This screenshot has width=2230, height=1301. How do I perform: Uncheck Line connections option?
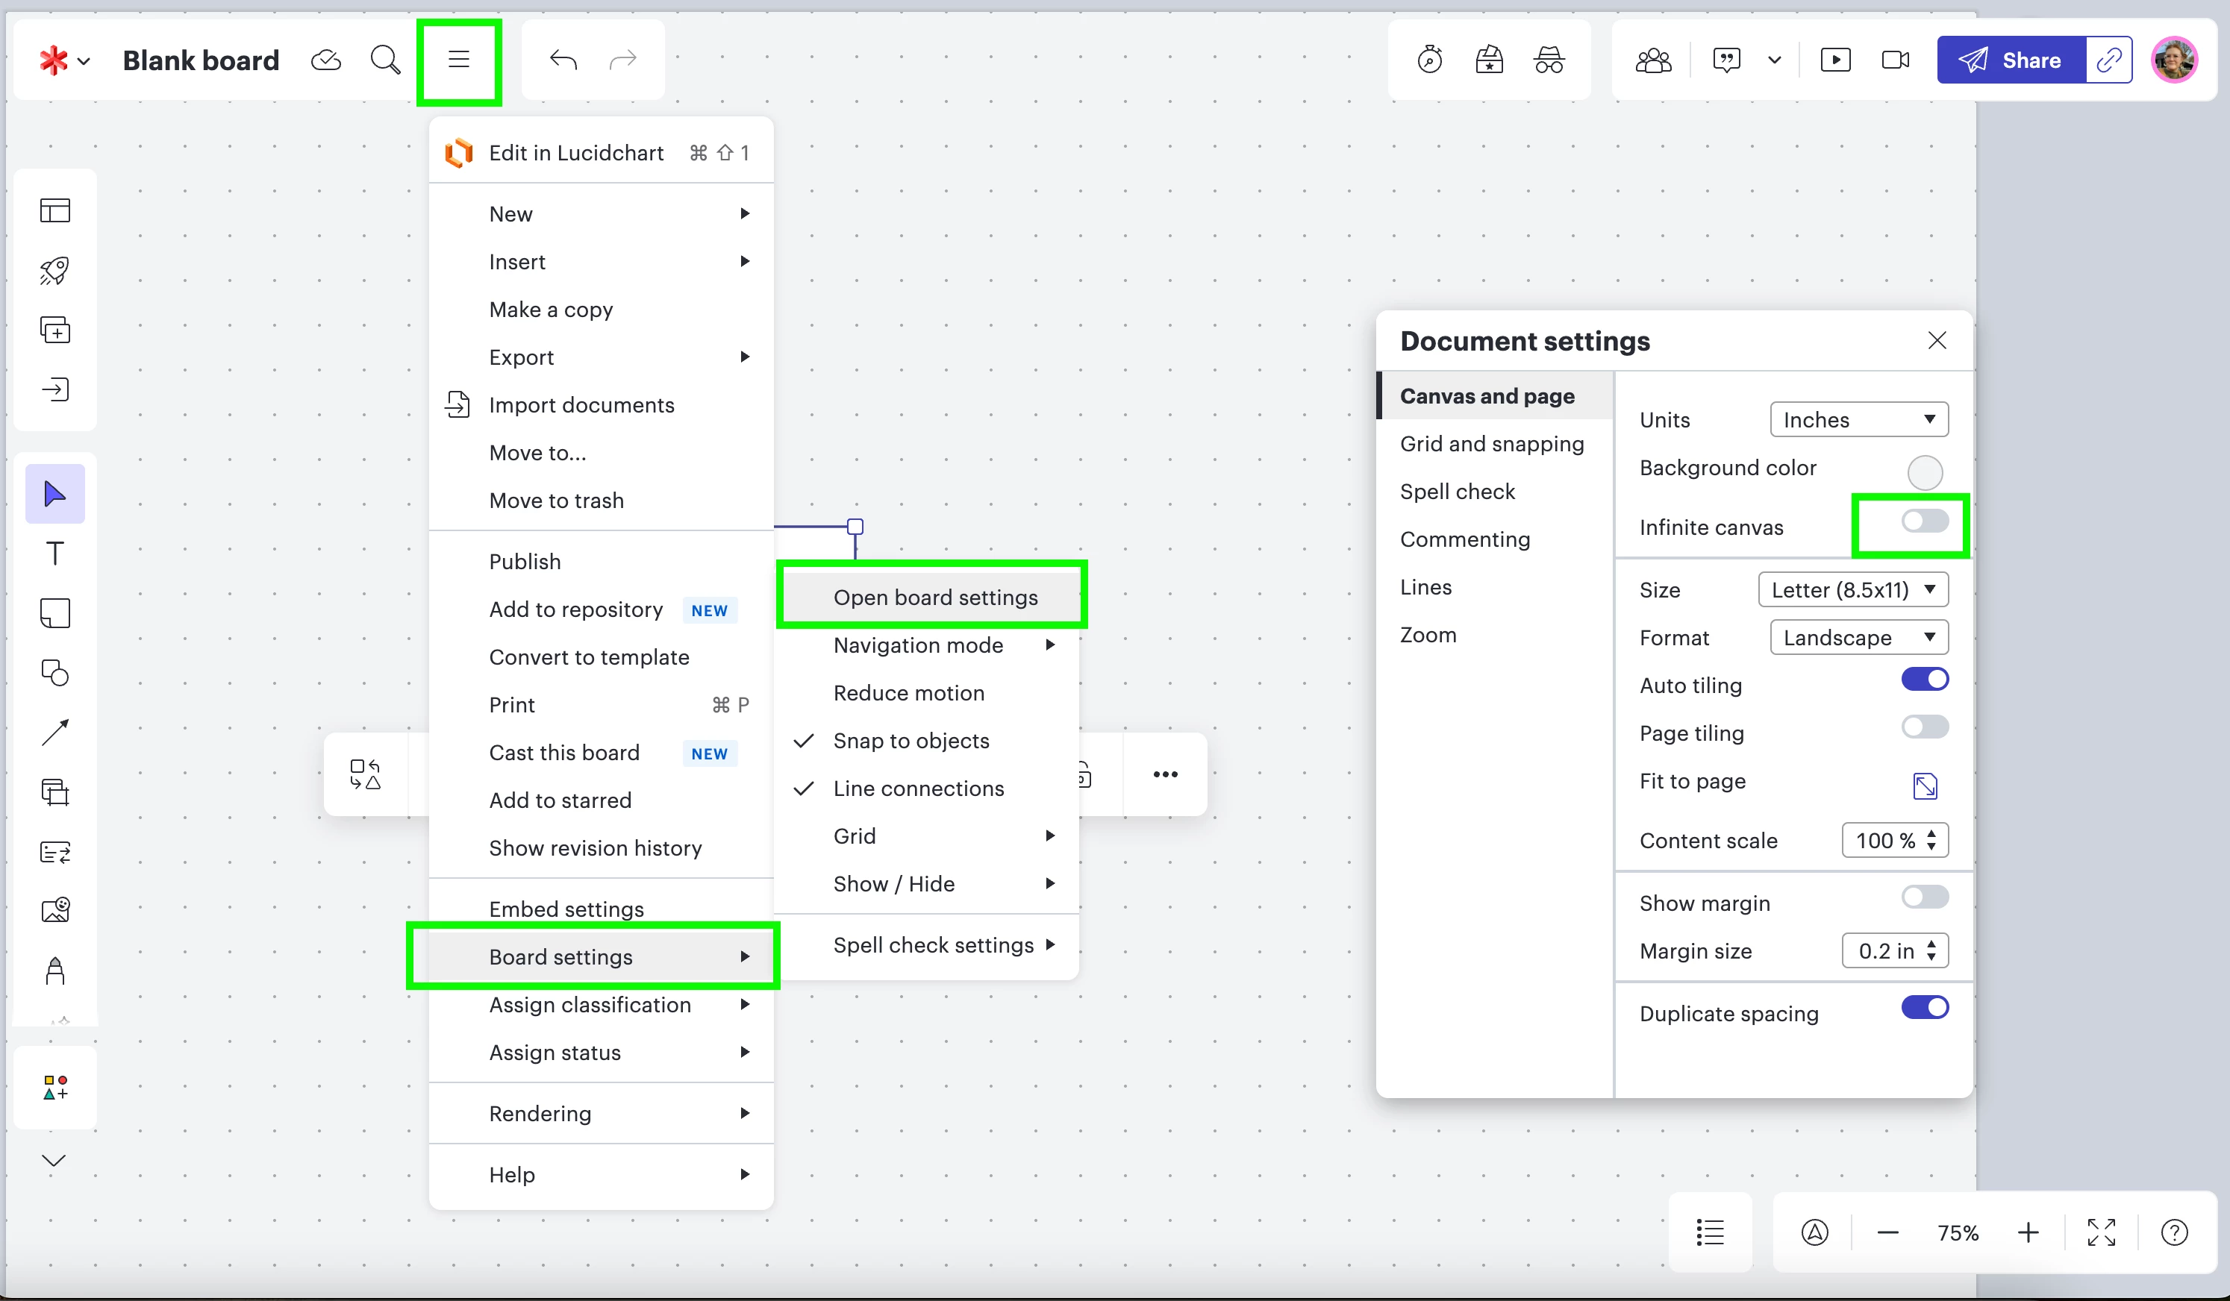(926, 788)
